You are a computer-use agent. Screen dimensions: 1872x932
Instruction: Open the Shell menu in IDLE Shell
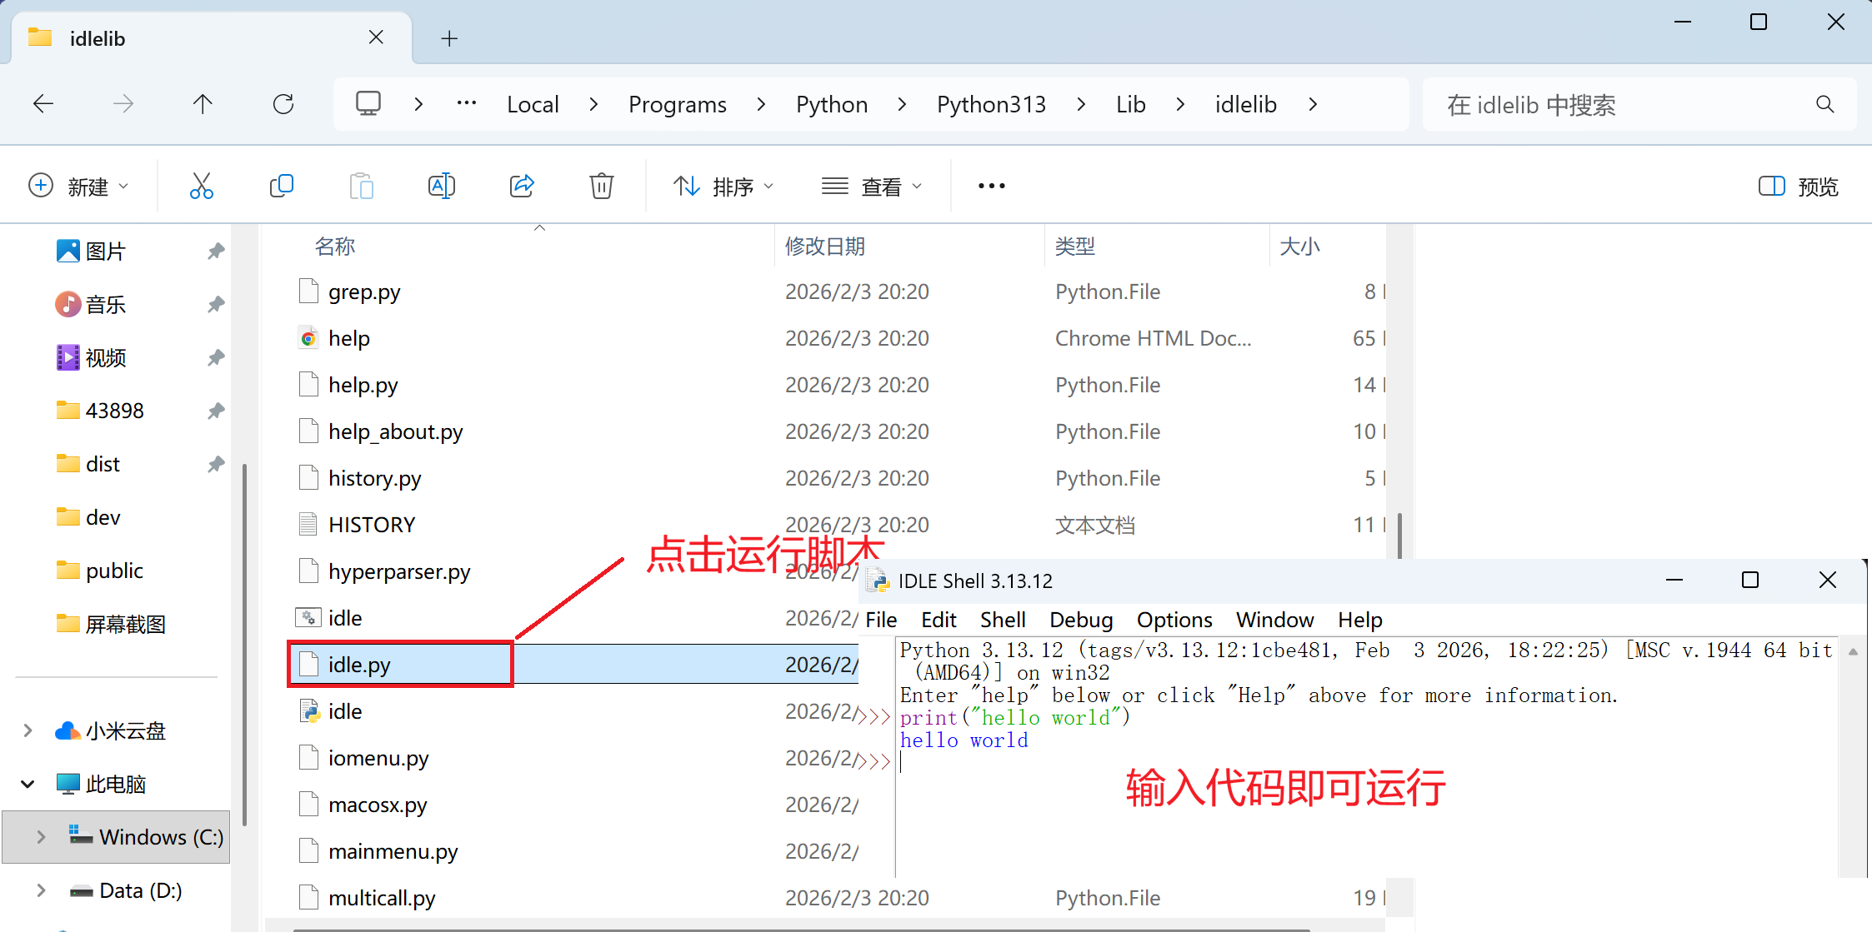point(1002,620)
